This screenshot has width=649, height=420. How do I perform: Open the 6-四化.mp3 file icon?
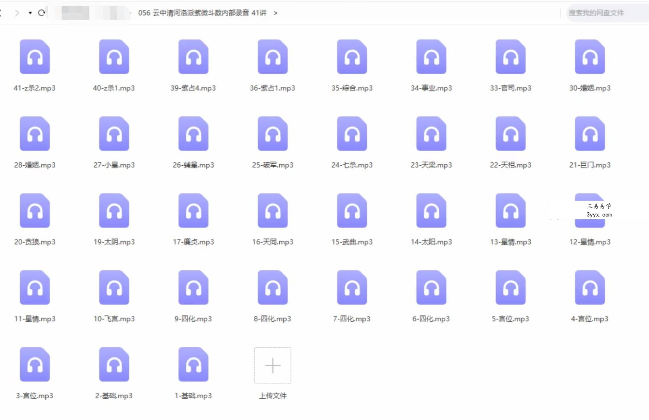(431, 288)
